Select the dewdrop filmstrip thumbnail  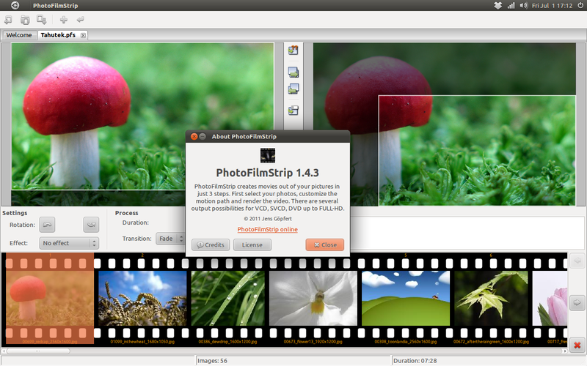(x=228, y=299)
